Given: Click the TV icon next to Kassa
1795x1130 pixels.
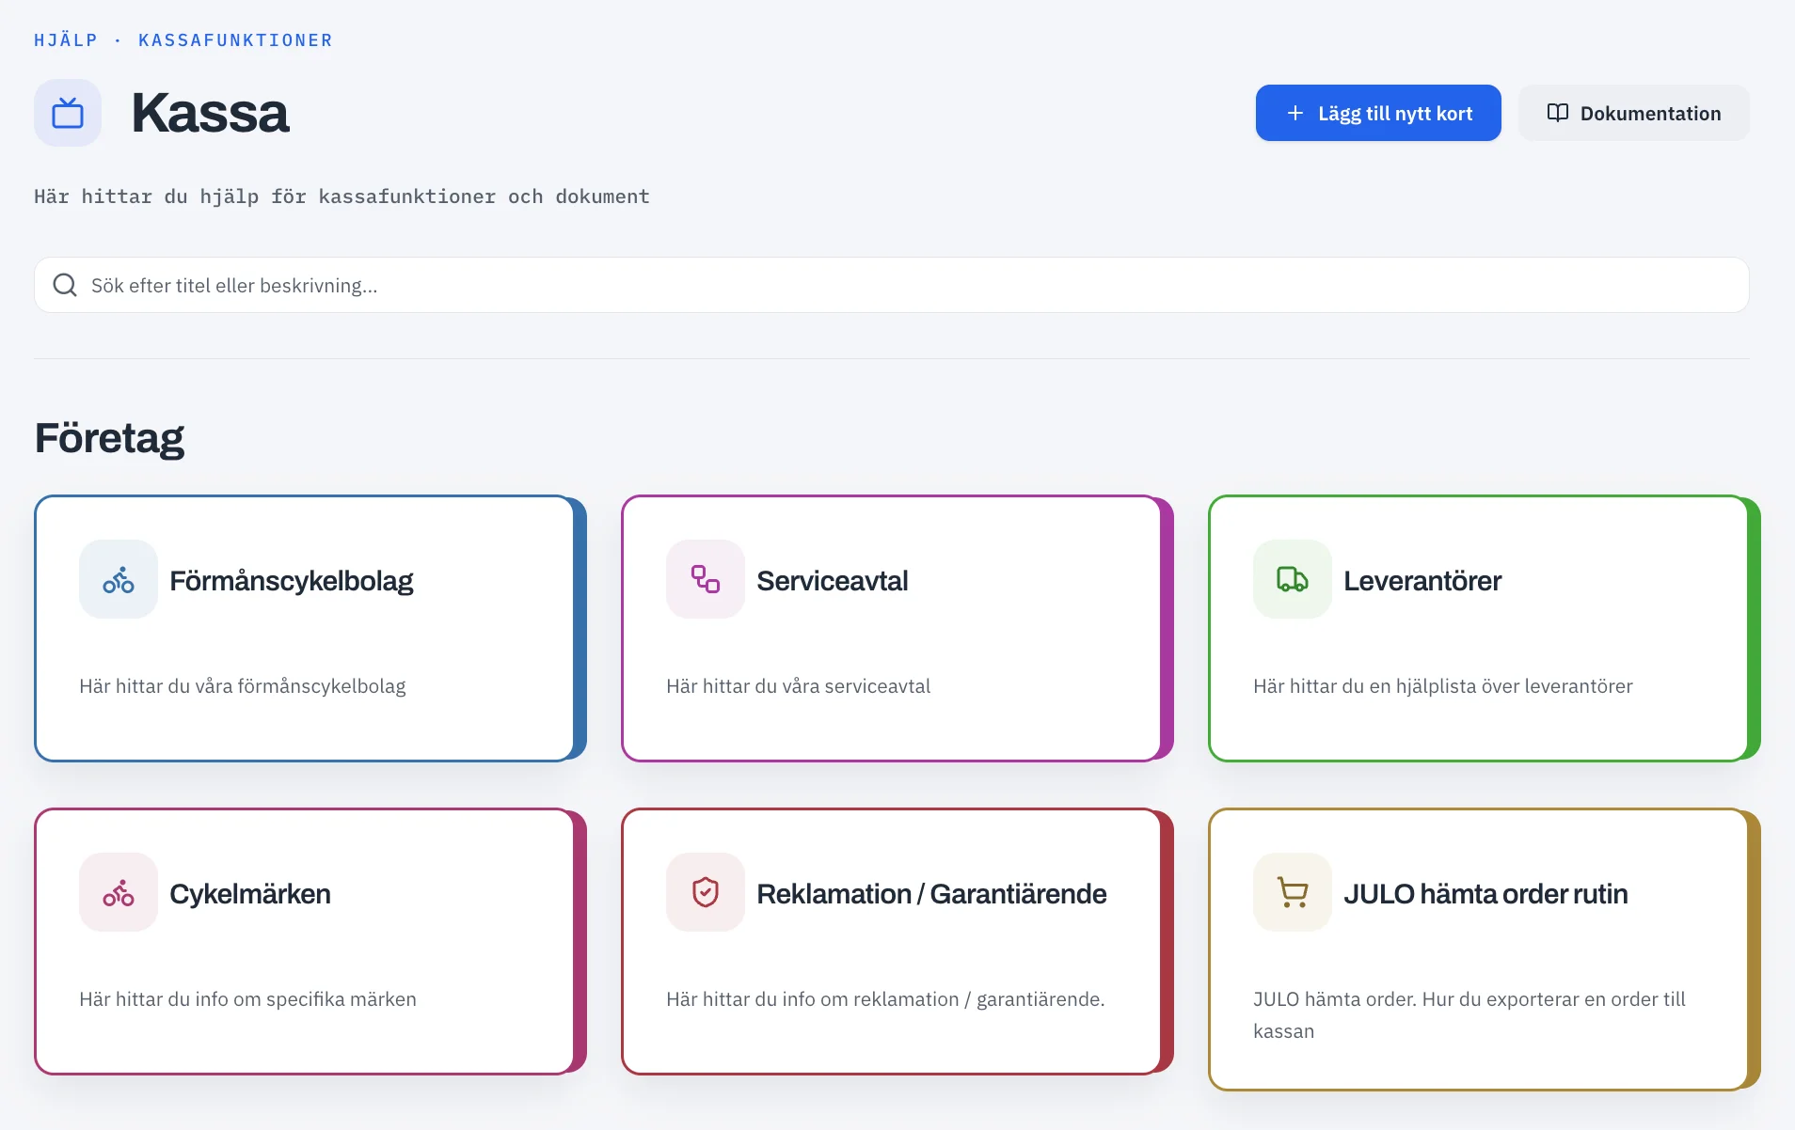Looking at the screenshot, I should pos(68,113).
